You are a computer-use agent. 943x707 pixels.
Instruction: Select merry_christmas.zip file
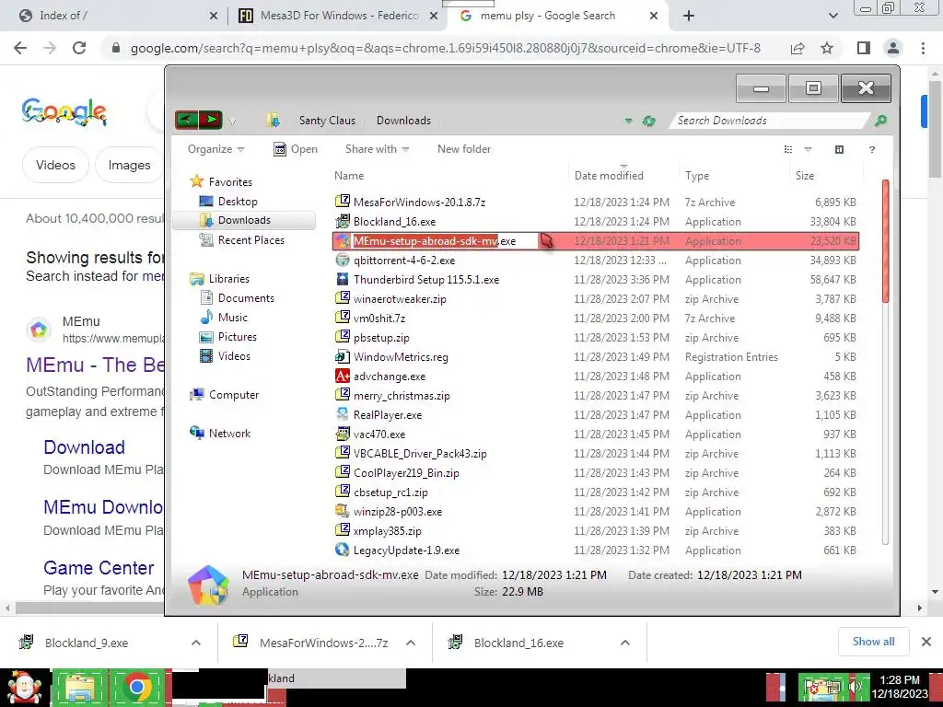click(x=402, y=396)
